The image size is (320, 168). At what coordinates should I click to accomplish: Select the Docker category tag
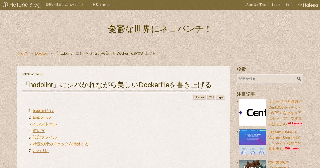pos(200,97)
